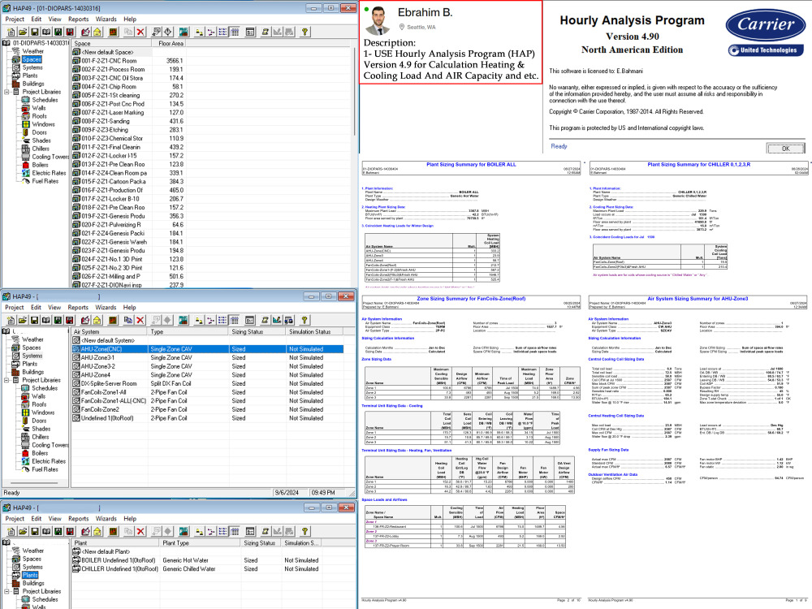Select Buildings node in Air System window tree
This screenshot has height=609, width=812.
32,372
